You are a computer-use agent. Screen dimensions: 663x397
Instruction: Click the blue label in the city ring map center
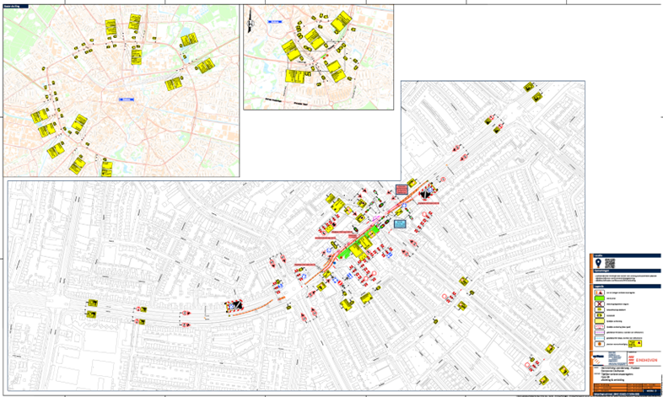(125, 99)
